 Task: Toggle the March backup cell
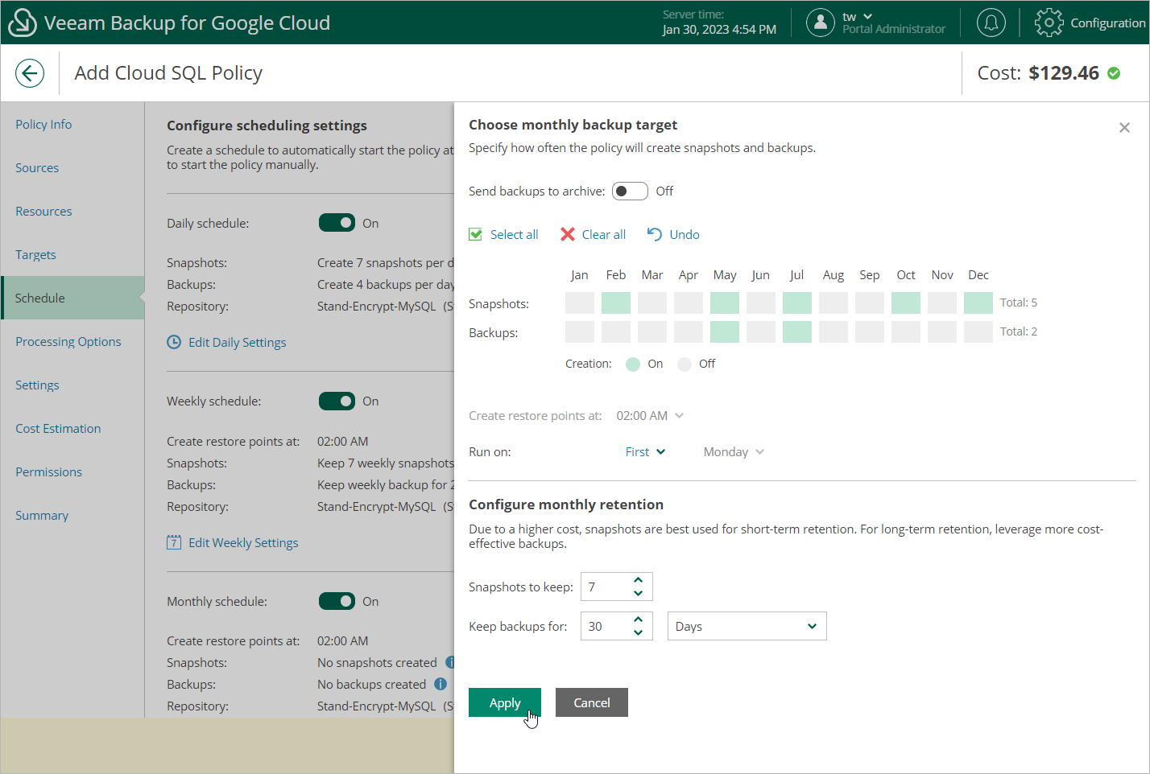652,332
